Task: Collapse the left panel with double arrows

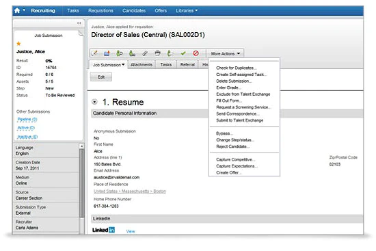Action: (x=79, y=23)
